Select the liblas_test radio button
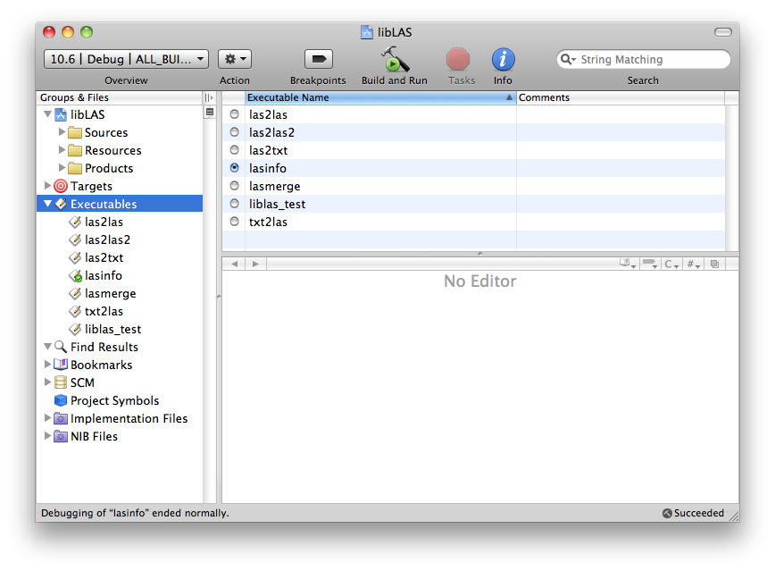Image resolution: width=775 pixels, height=571 pixels. 235,204
